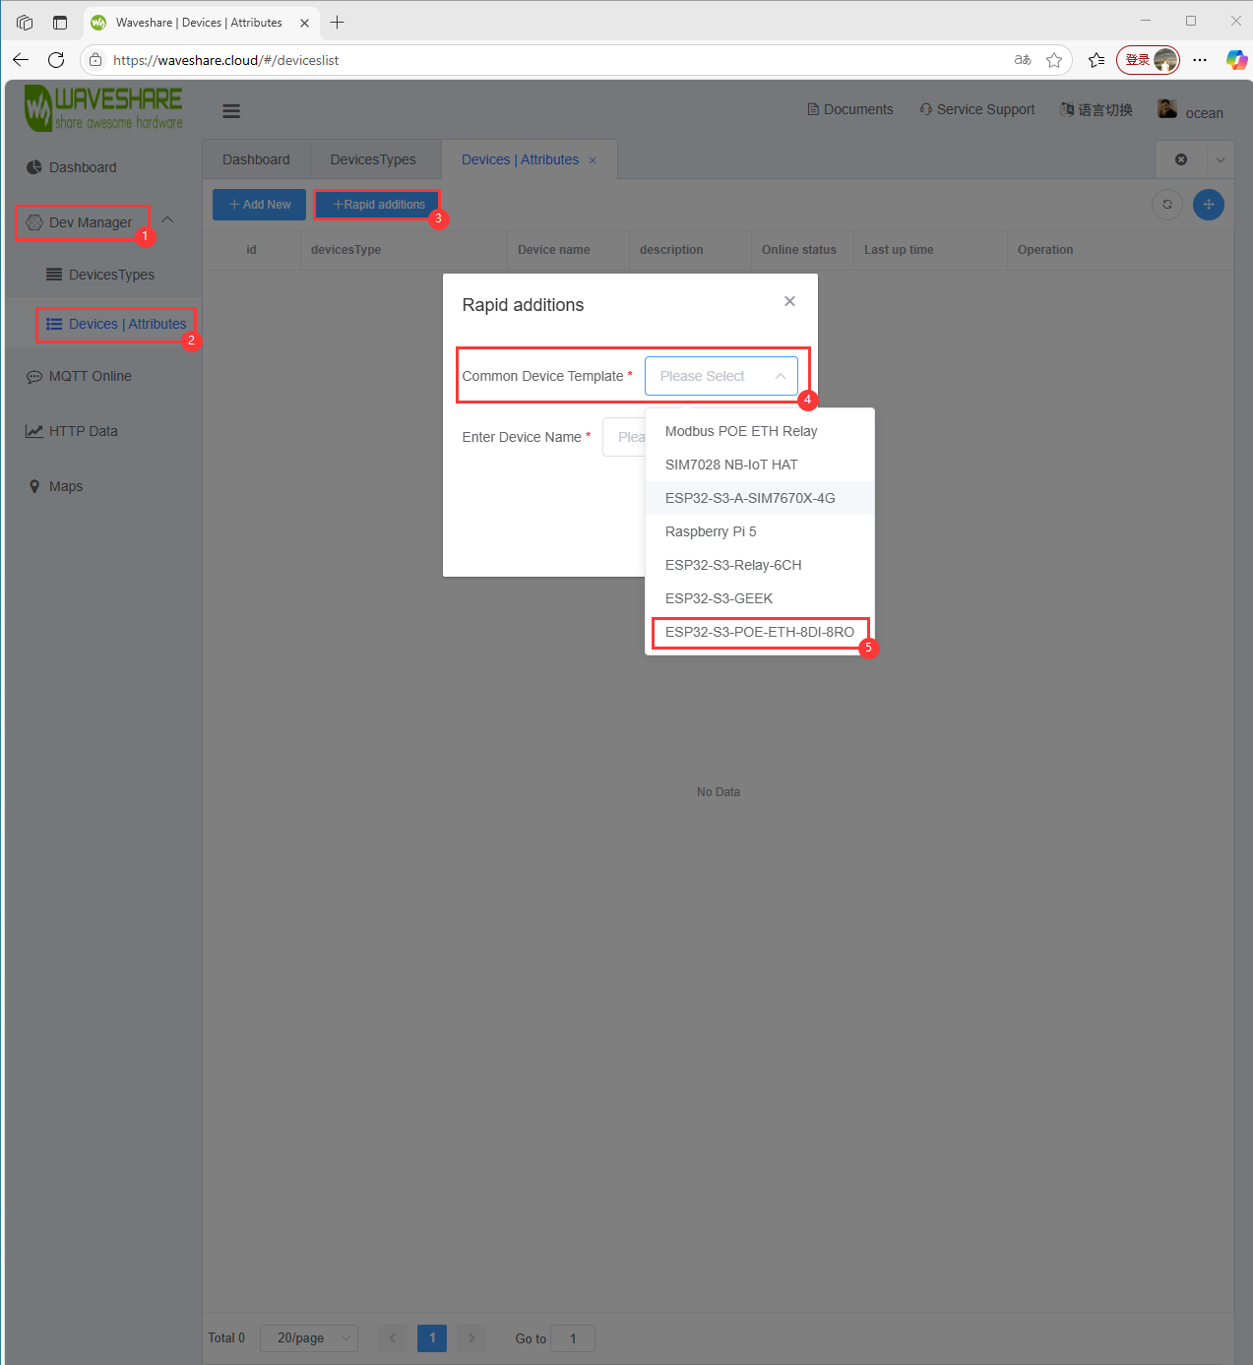Click the Waveshare logo
1253x1365 pixels.
104,108
